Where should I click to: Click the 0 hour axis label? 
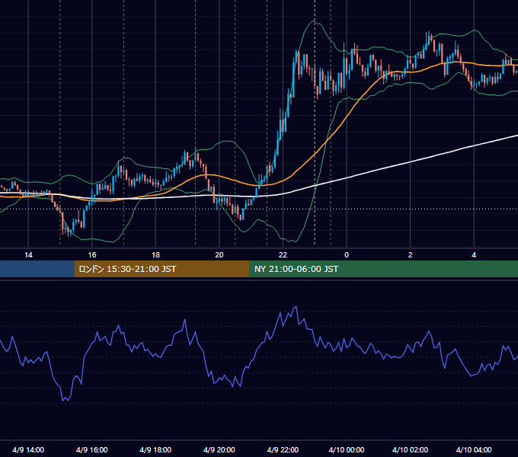pyautogui.click(x=347, y=255)
